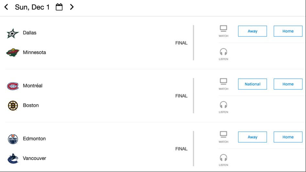Go to previous day with left arrow
Image resolution: width=306 pixels, height=172 pixels.
click(6, 7)
